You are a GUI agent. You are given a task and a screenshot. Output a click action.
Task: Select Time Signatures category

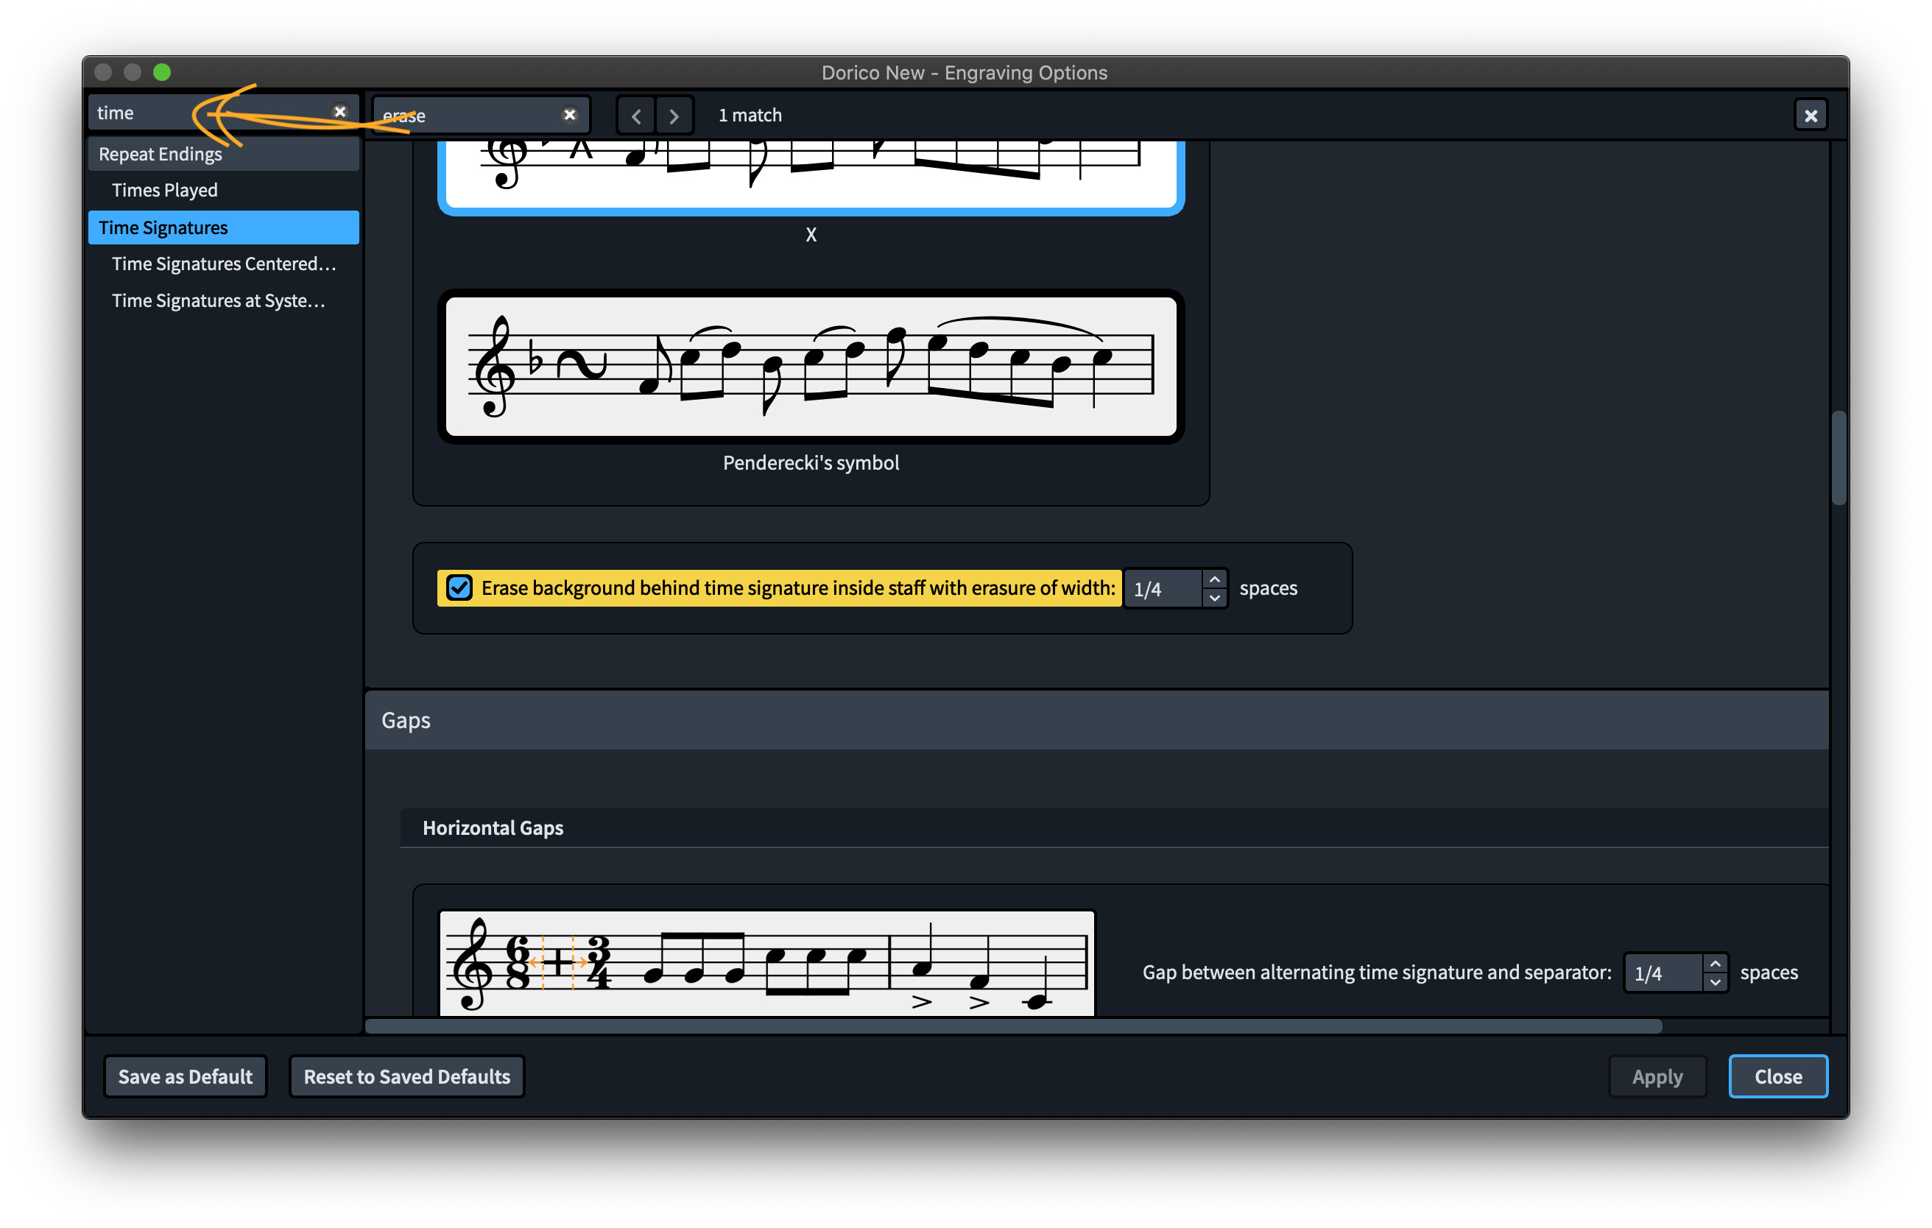[223, 227]
